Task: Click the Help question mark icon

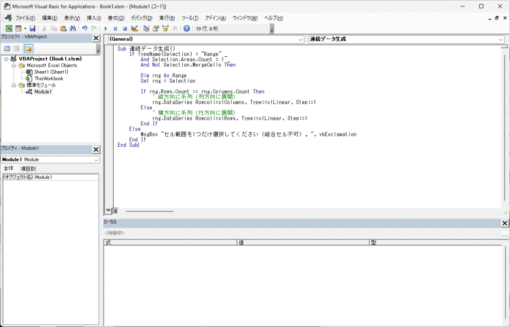Action: tap(187, 29)
